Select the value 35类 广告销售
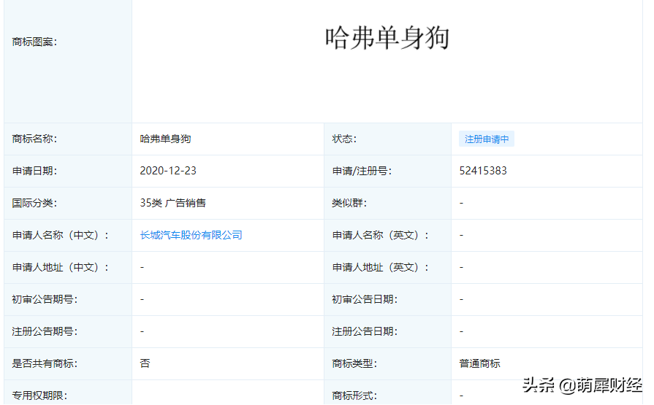The image size is (654, 405). point(172,203)
